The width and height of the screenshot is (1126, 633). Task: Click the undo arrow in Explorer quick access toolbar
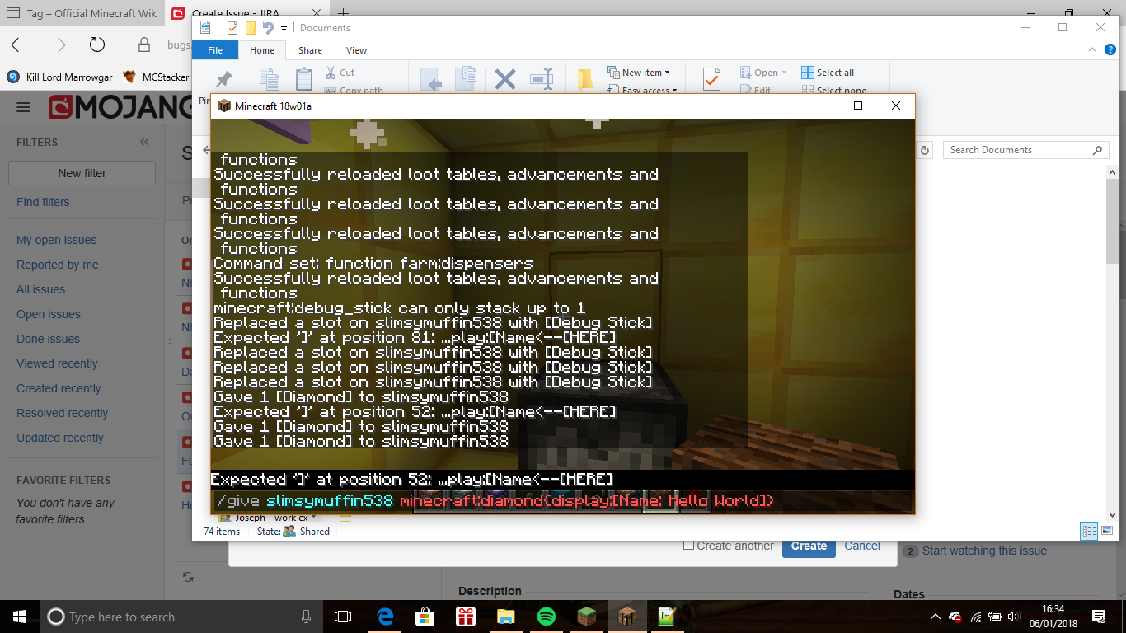(268, 28)
